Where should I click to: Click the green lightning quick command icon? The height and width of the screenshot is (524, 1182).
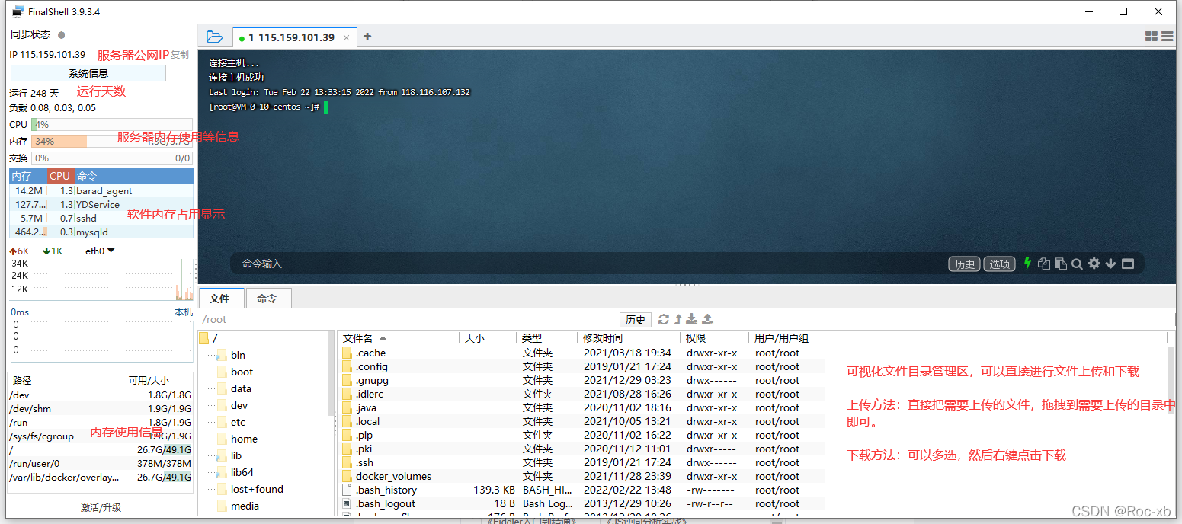click(1027, 264)
